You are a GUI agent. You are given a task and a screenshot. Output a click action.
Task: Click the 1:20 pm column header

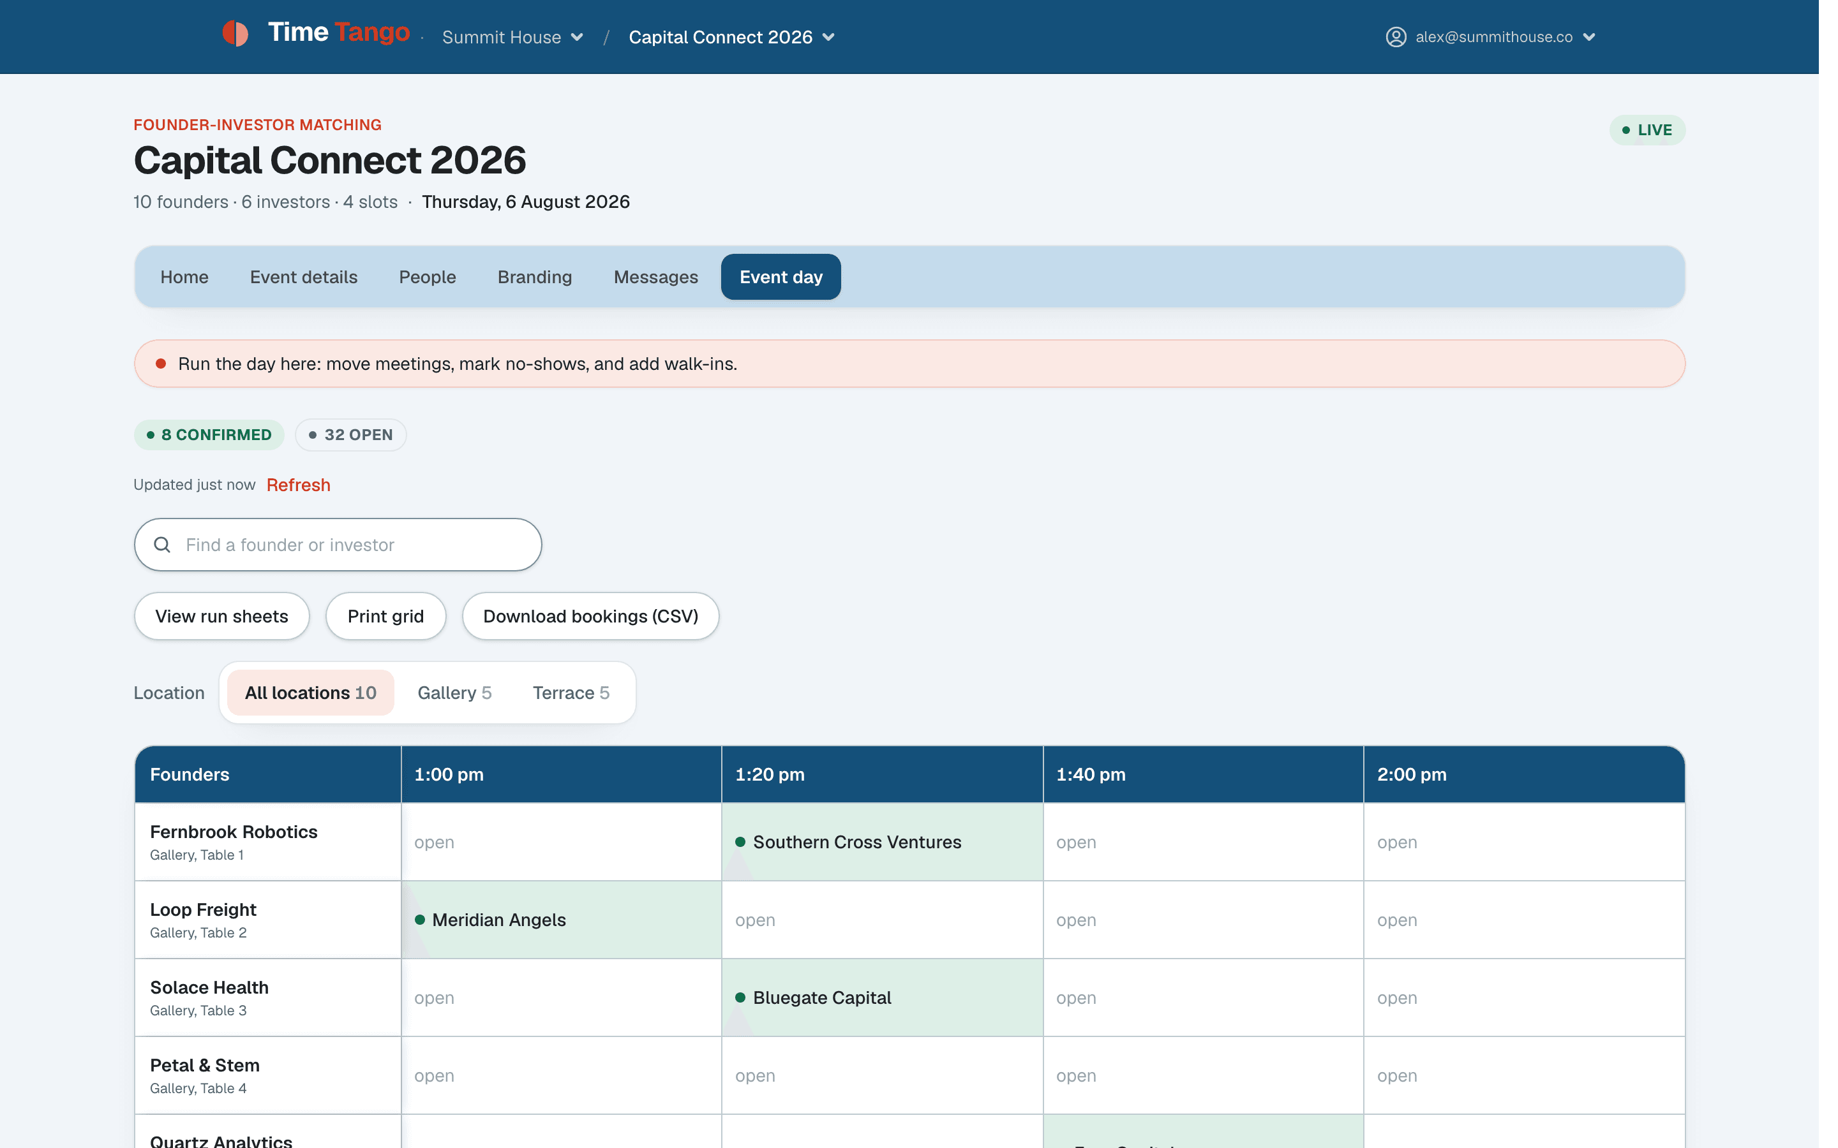883,774
